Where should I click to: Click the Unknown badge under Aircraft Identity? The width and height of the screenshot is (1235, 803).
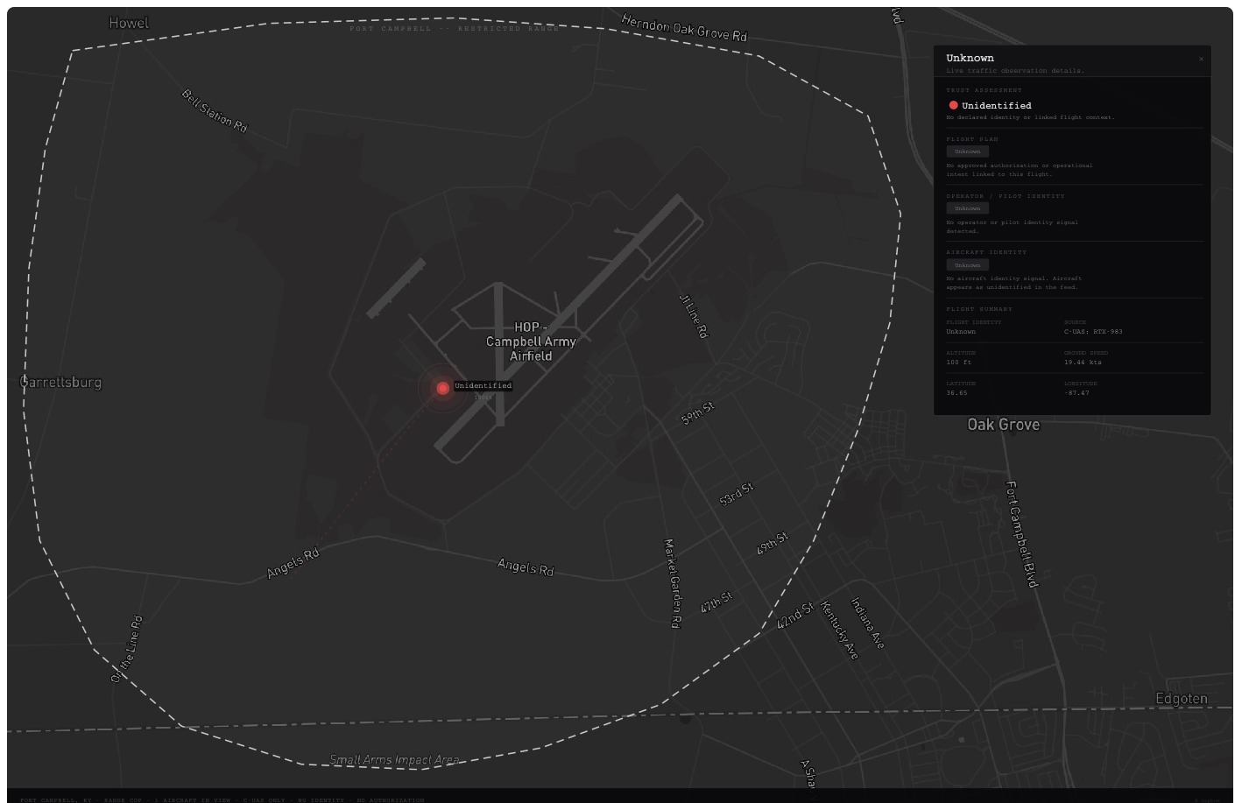pos(967,264)
